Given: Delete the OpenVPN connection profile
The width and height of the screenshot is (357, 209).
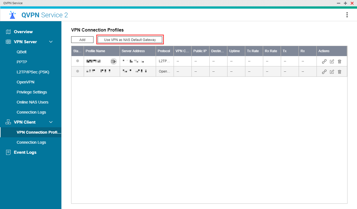Looking at the screenshot, I should (x=339, y=72).
